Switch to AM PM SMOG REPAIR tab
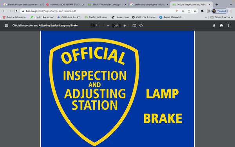This screenshot has height=147, width=235. tap(65, 5)
